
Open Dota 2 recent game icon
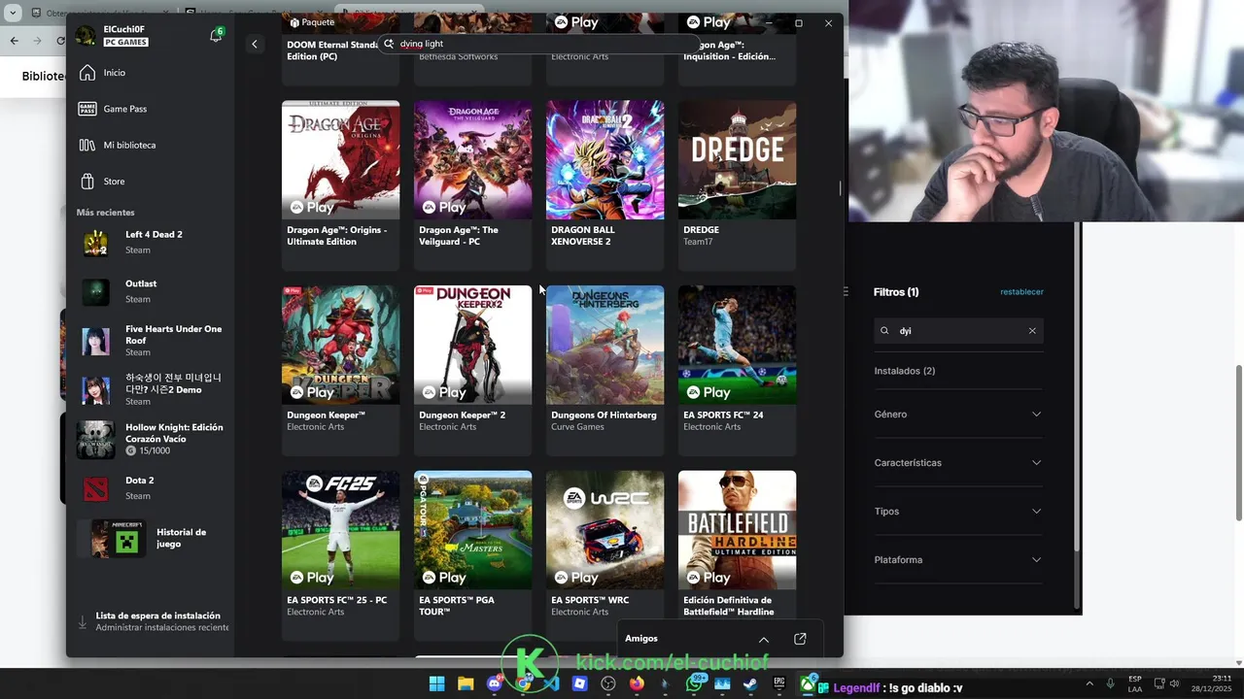tap(95, 489)
